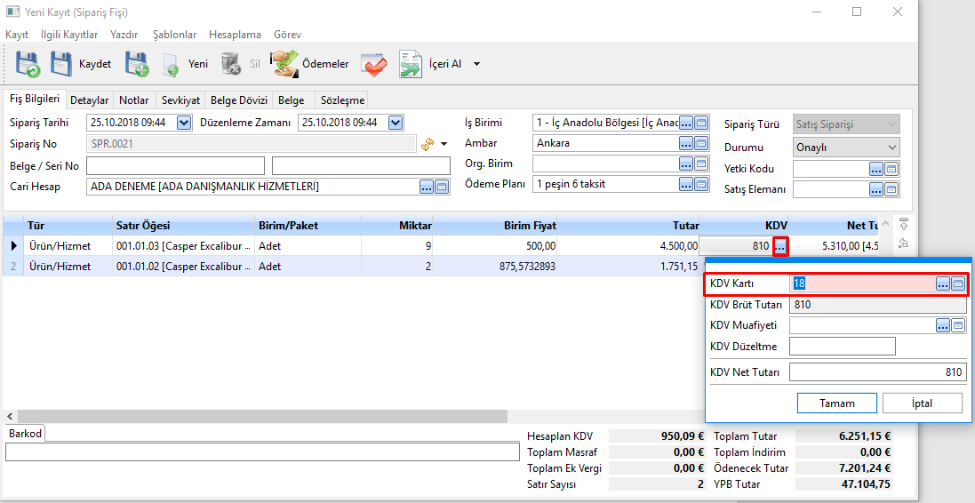
Task: Click the save and new icon
Action: [x=136, y=64]
